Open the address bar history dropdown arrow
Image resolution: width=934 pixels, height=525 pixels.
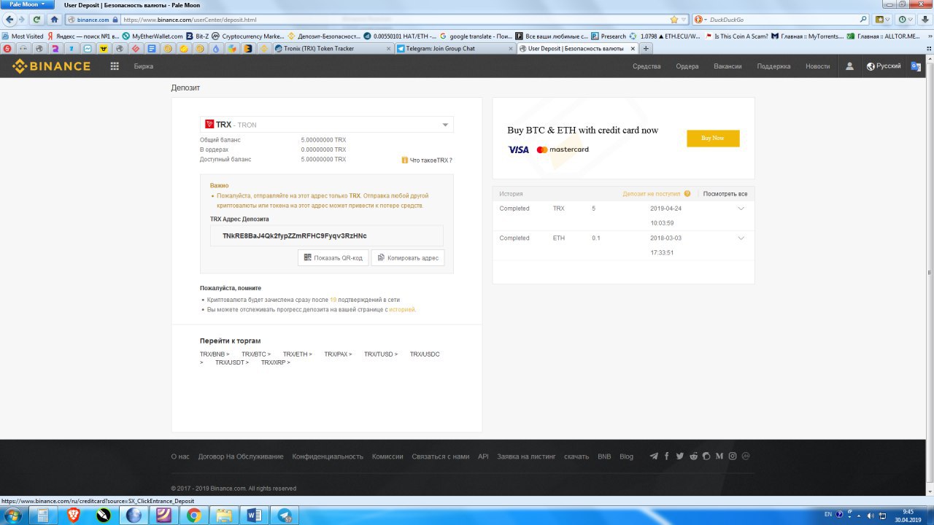click(x=684, y=20)
